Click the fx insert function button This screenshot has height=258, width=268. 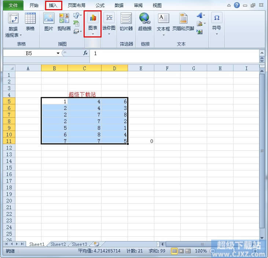[85, 53]
